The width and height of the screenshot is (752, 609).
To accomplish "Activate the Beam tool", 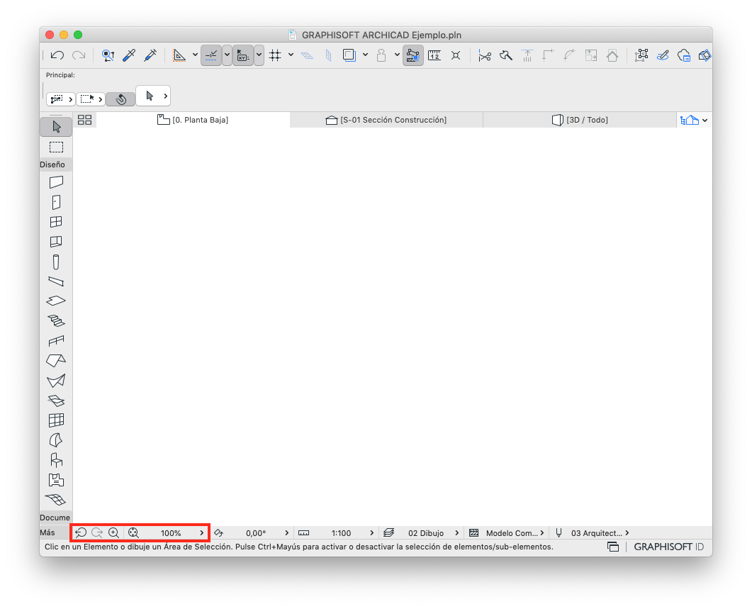I will point(56,281).
